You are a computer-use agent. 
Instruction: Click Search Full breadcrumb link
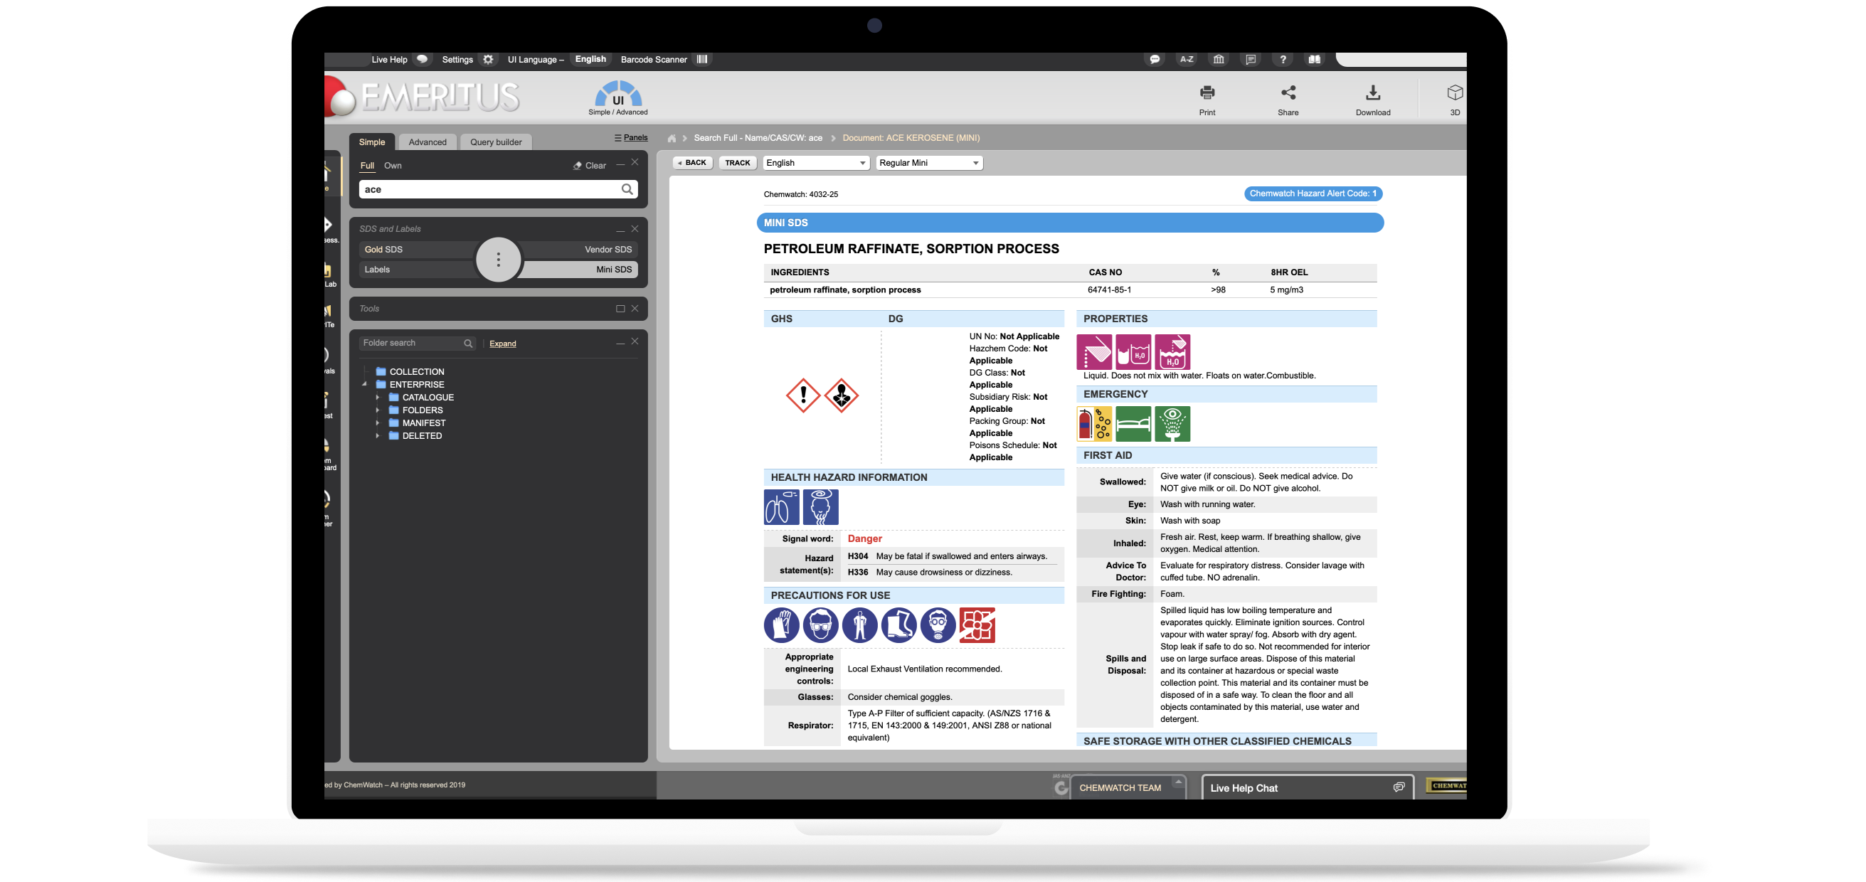[x=758, y=138]
